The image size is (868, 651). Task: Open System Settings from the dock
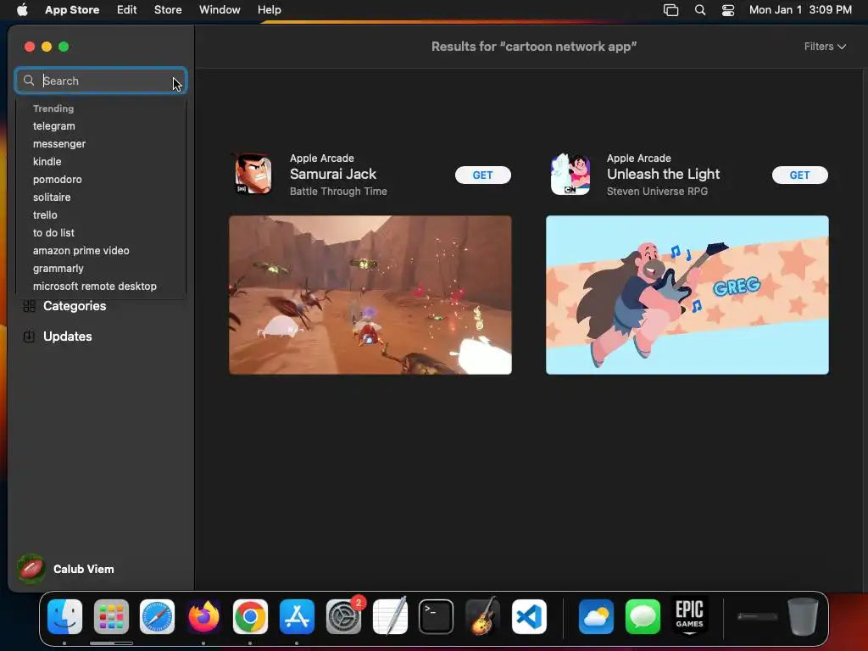click(x=343, y=617)
